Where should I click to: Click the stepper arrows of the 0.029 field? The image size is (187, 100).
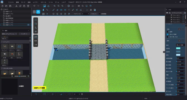tap(184, 61)
